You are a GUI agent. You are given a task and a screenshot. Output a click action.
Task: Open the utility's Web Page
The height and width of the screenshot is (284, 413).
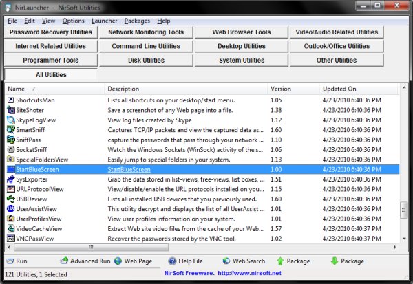[134, 261]
